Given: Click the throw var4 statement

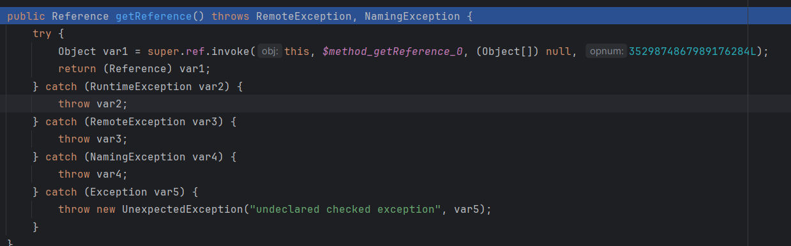Looking at the screenshot, I should point(93,174).
